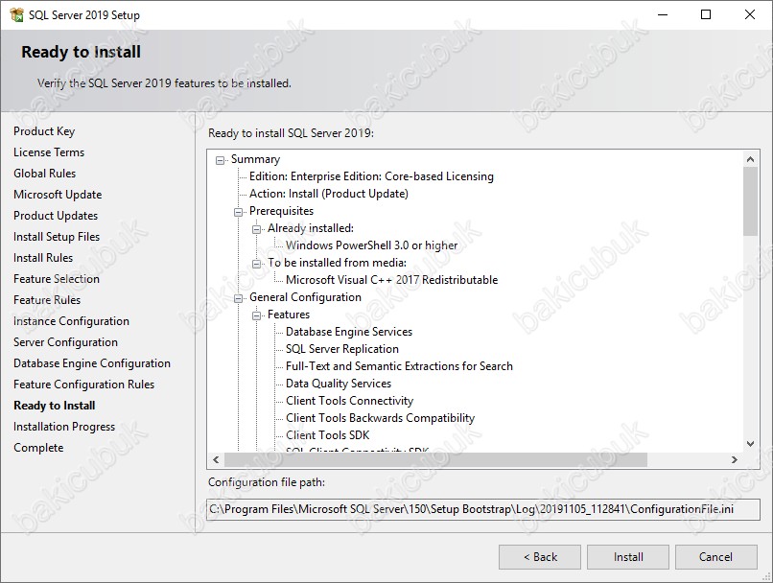773x583 pixels.
Task: Go to Ready to Install step in sidebar
Action: coord(55,406)
